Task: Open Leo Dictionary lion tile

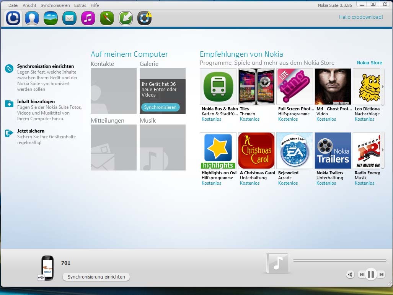Action: 367,87
